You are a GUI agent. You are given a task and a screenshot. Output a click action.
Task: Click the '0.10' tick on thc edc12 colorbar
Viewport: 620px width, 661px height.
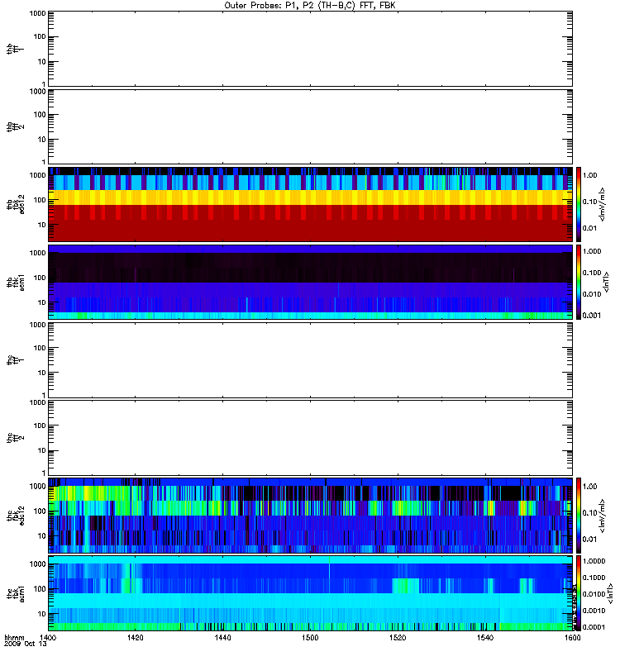pos(590,512)
